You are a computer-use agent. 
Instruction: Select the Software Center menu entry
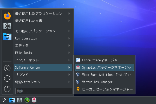(43, 67)
